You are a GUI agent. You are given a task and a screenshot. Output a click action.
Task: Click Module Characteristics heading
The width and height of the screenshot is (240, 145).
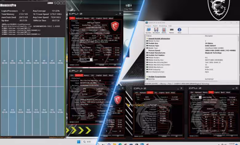(157, 77)
